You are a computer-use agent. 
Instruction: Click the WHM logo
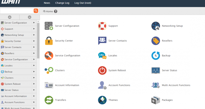click(x=11, y=2)
